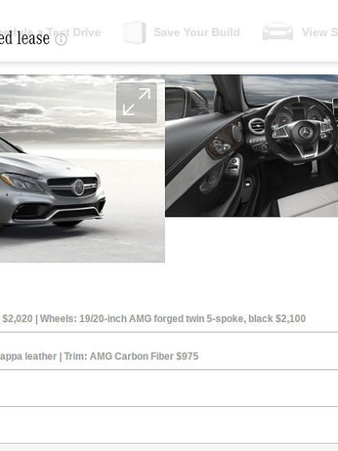Select the leather upholstery text
This screenshot has width=338, height=451.
tap(28, 356)
